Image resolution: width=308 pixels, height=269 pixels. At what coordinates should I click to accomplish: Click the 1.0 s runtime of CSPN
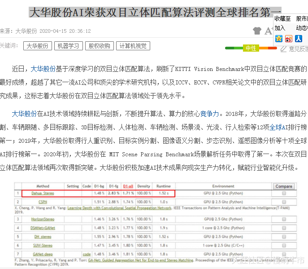click(164, 202)
